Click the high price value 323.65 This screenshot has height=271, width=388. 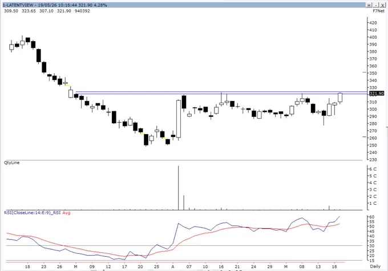point(29,11)
